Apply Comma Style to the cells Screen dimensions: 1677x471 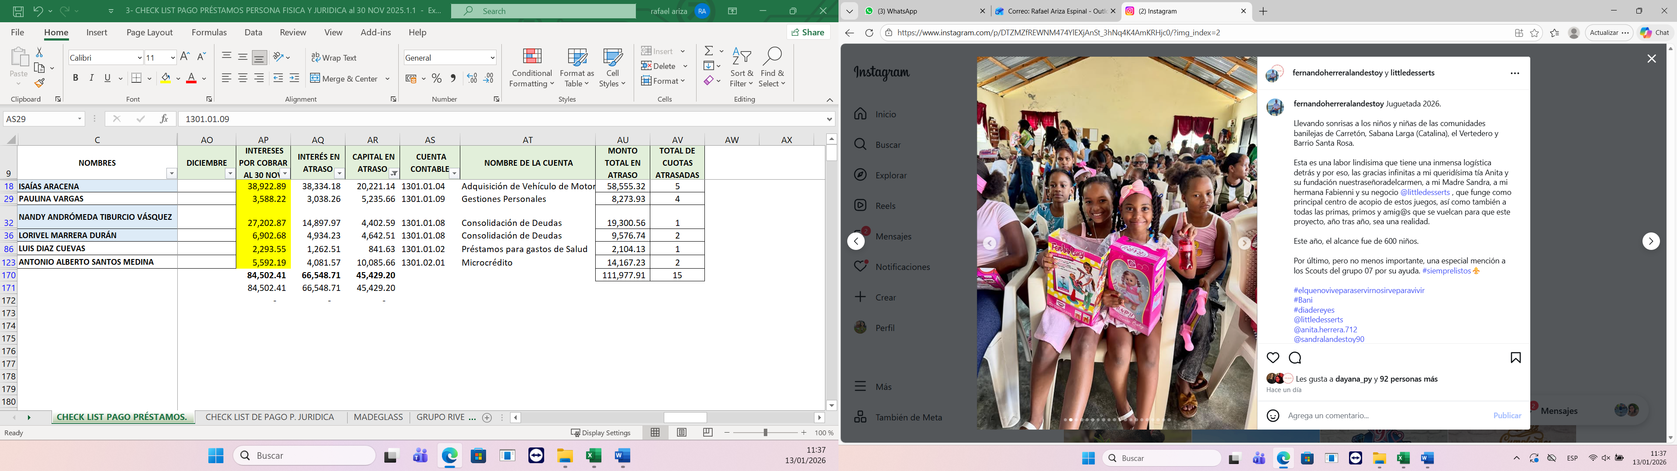coord(453,78)
